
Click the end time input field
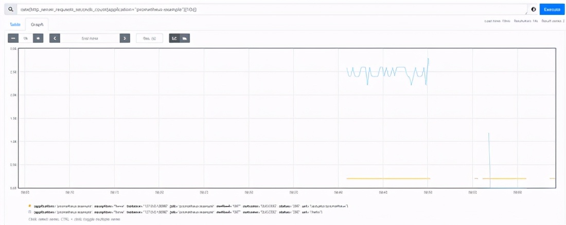click(x=90, y=38)
